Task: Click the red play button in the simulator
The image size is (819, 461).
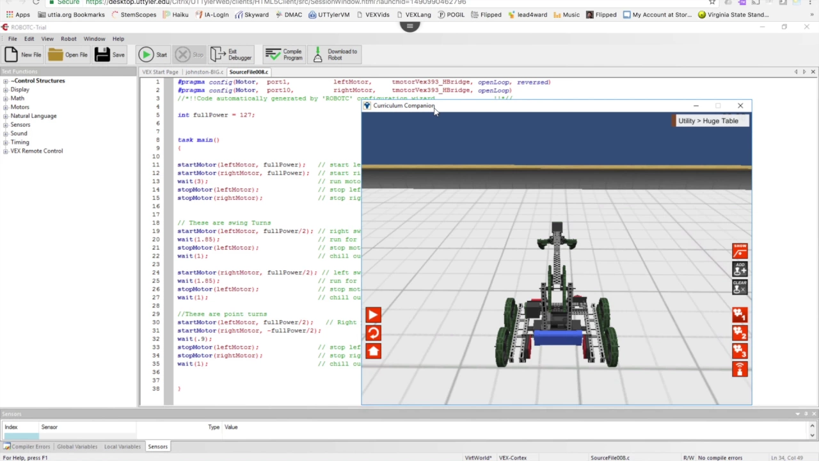Action: 373,314
